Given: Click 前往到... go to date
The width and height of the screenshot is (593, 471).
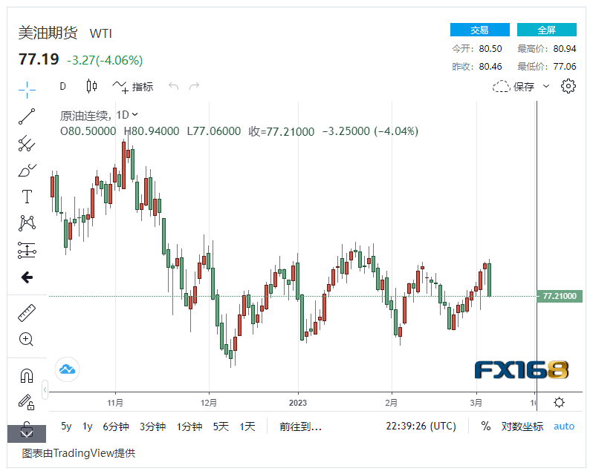Looking at the screenshot, I should (x=300, y=426).
